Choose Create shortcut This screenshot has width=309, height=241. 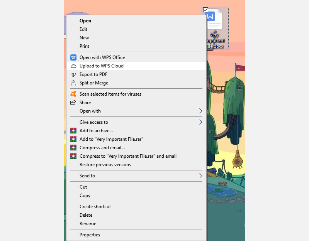[x=136, y=207]
